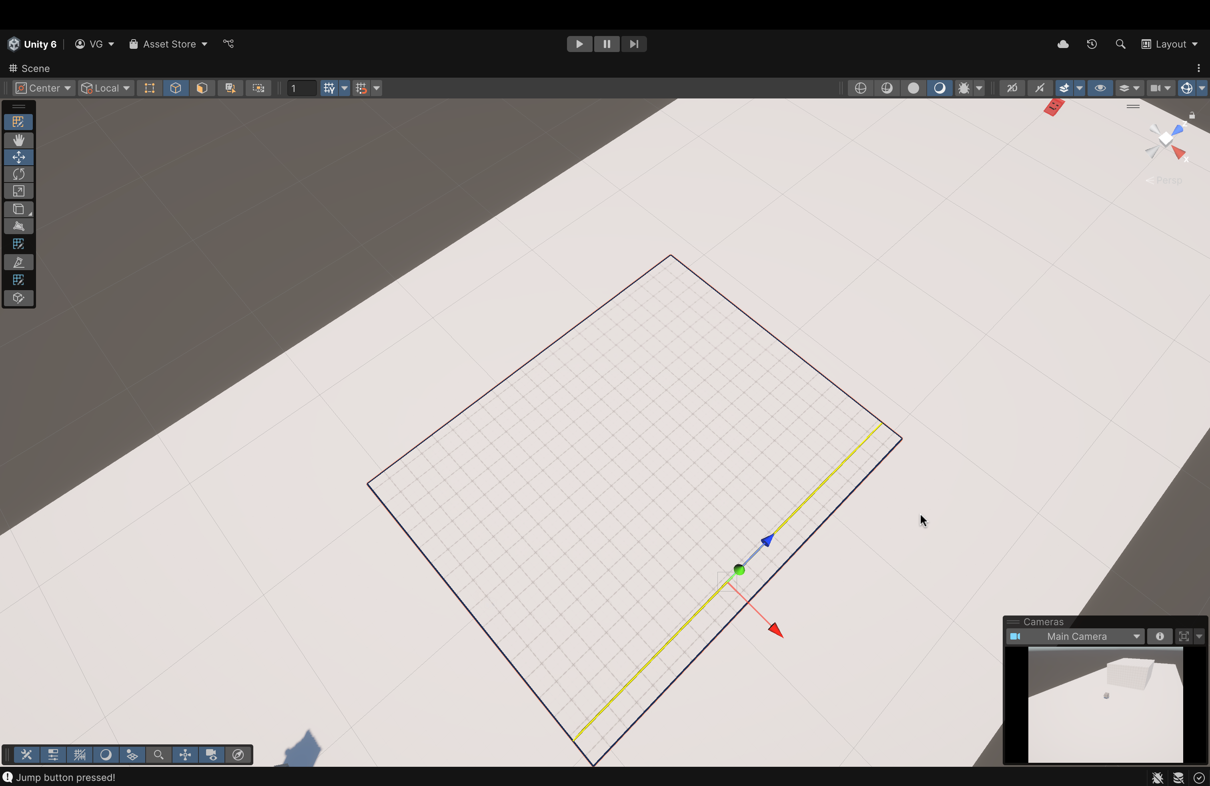Open the Unity Cloud icon
Image resolution: width=1210 pixels, height=786 pixels.
[x=1063, y=44]
